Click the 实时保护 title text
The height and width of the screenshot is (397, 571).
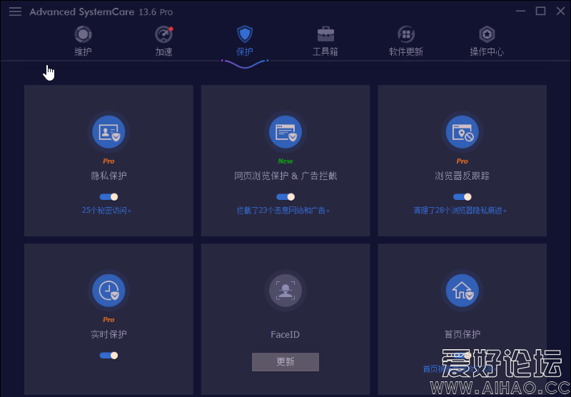point(108,334)
